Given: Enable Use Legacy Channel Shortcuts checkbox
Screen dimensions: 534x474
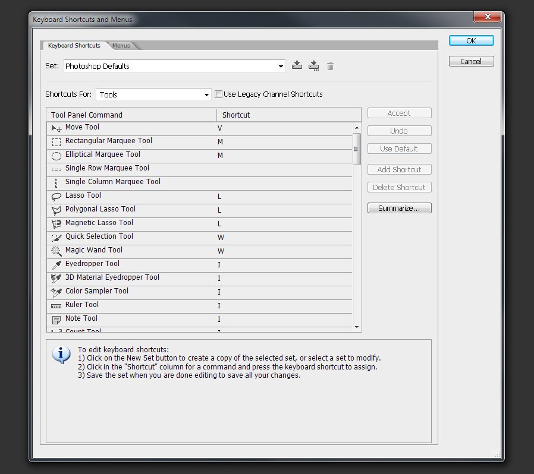Looking at the screenshot, I should [219, 94].
